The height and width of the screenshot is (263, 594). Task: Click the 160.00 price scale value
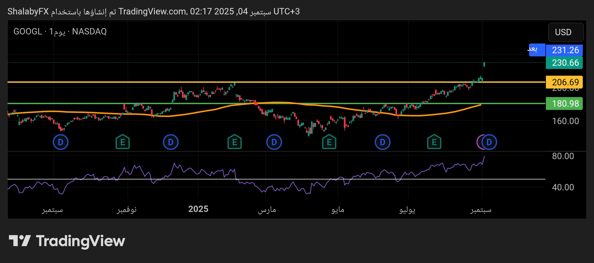click(565, 121)
